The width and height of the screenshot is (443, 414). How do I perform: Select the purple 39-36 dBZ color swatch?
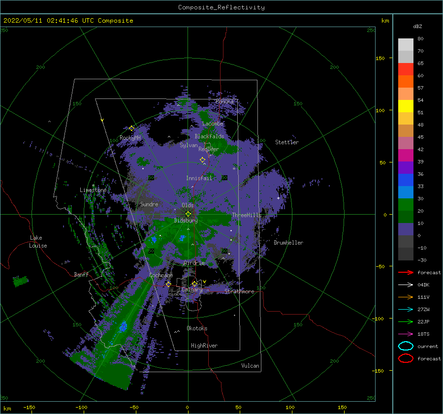(x=406, y=167)
